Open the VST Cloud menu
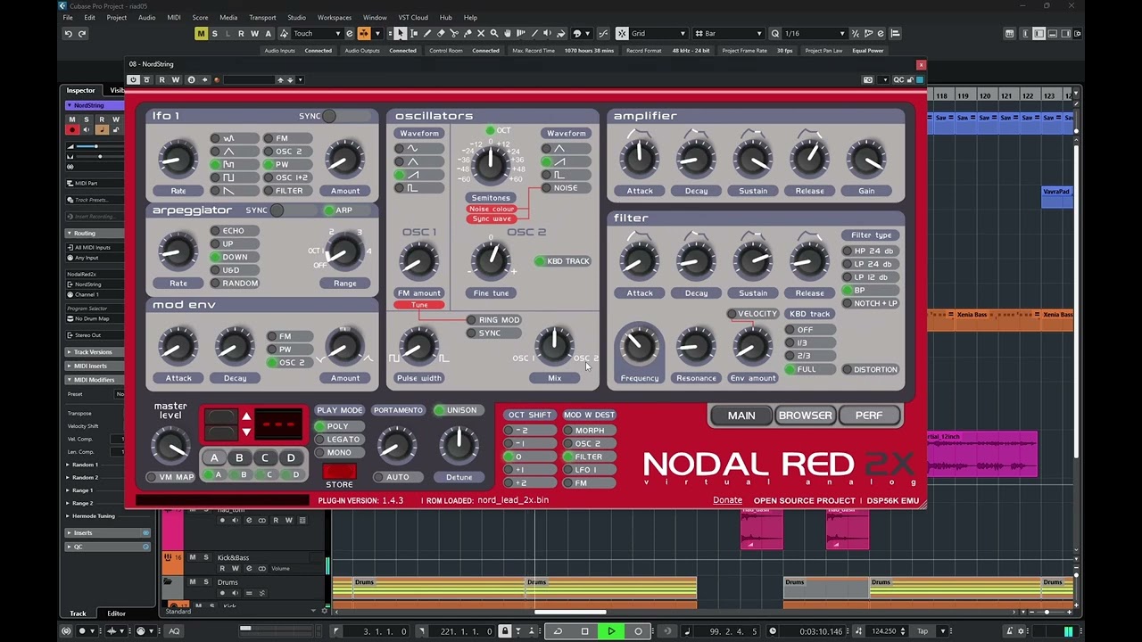The height and width of the screenshot is (642, 1142). pyautogui.click(x=413, y=18)
